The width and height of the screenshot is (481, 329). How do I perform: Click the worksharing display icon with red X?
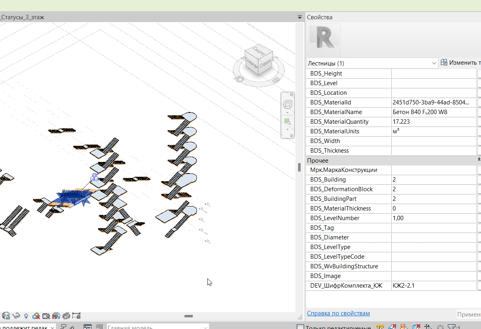[36, 316]
